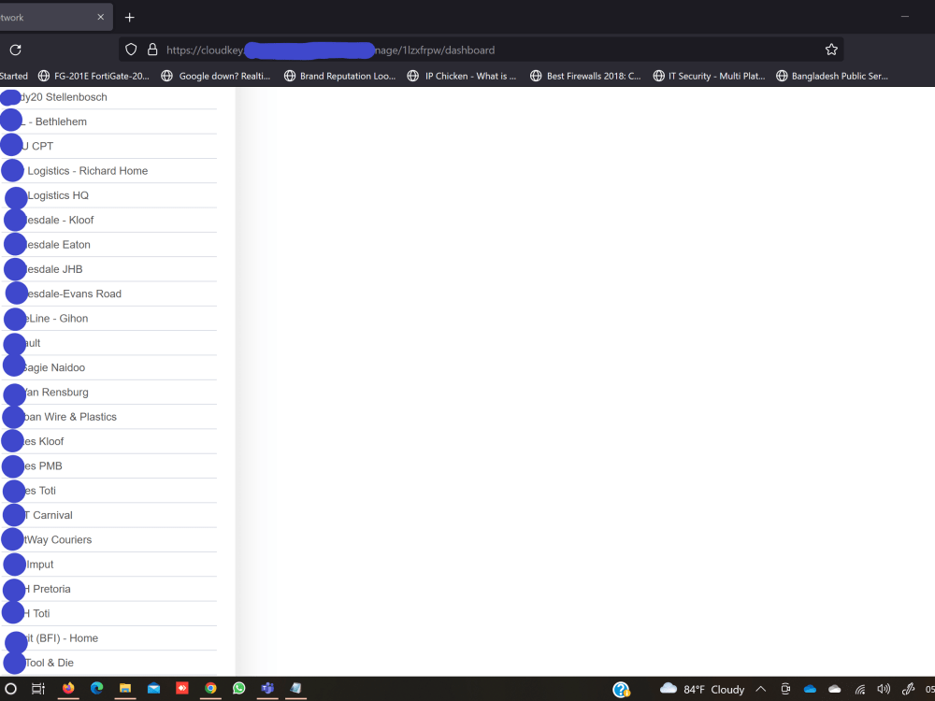
Task: Select the Stellenbosch site entry
Action: [108, 97]
